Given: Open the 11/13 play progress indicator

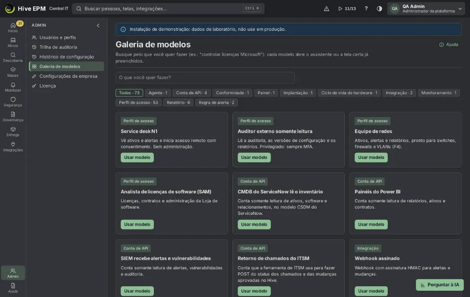Looking at the screenshot, I should click(x=347, y=8).
